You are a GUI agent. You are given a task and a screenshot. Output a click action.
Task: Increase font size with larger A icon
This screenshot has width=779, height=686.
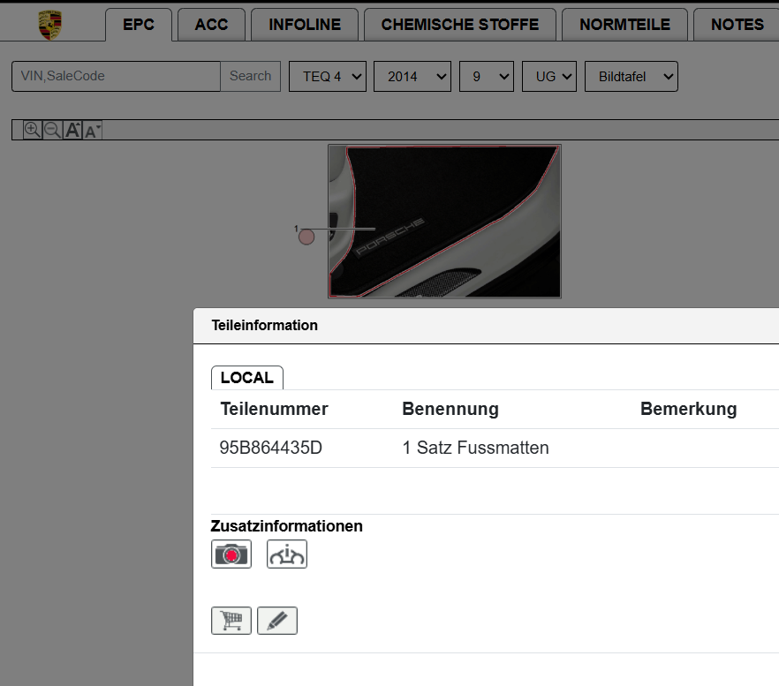(x=73, y=131)
